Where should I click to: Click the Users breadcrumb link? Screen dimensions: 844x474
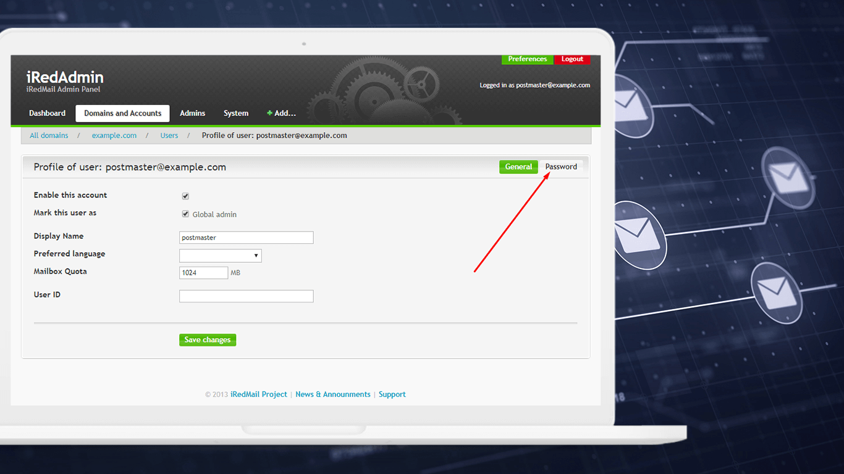coord(169,136)
